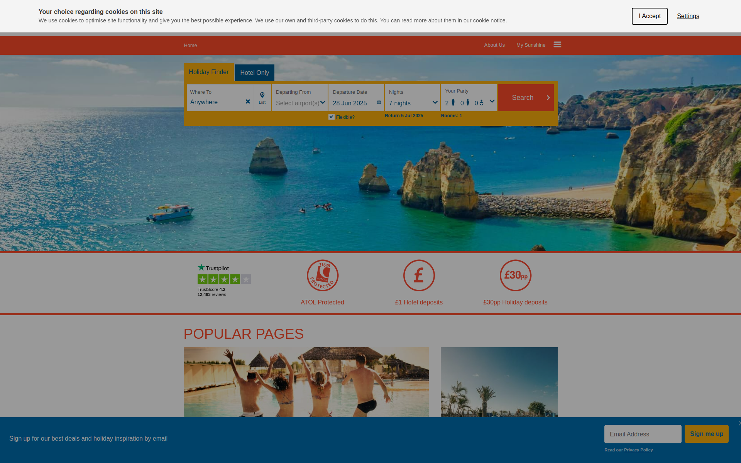Click the Return 5 Jul 2025 text
The height and width of the screenshot is (463, 741).
404,116
